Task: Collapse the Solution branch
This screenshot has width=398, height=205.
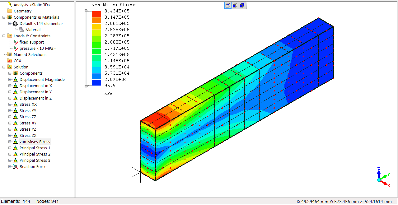Action: (4, 67)
